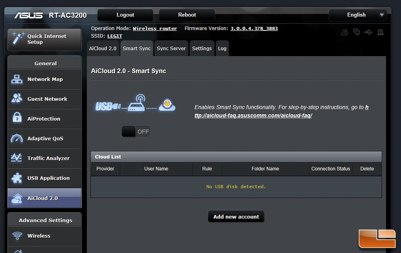Open the Network Map page
This screenshot has height=253, width=401.
(x=45, y=79)
